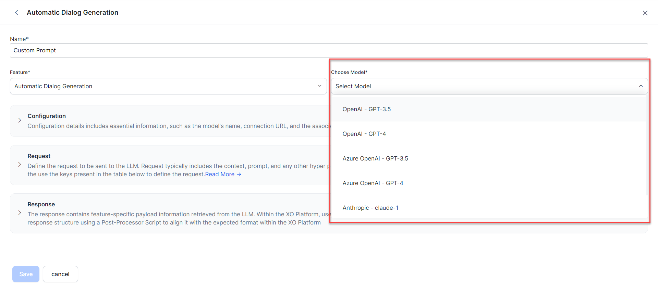This screenshot has width=658, height=283.
Task: Click the Response section heading
Action: (41, 204)
